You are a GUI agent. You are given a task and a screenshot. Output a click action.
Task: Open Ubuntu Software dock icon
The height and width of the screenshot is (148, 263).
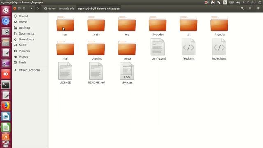6,137
